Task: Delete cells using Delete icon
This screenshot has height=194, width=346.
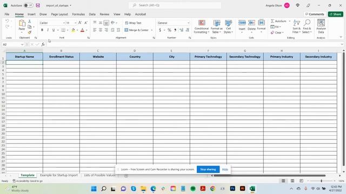Action: click(251, 23)
